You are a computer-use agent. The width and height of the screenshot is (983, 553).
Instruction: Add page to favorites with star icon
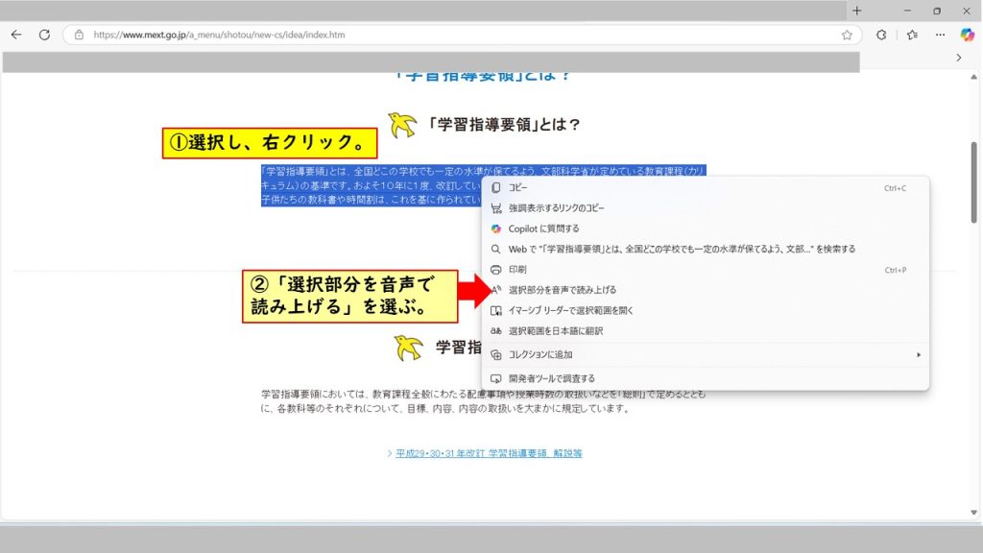click(847, 35)
